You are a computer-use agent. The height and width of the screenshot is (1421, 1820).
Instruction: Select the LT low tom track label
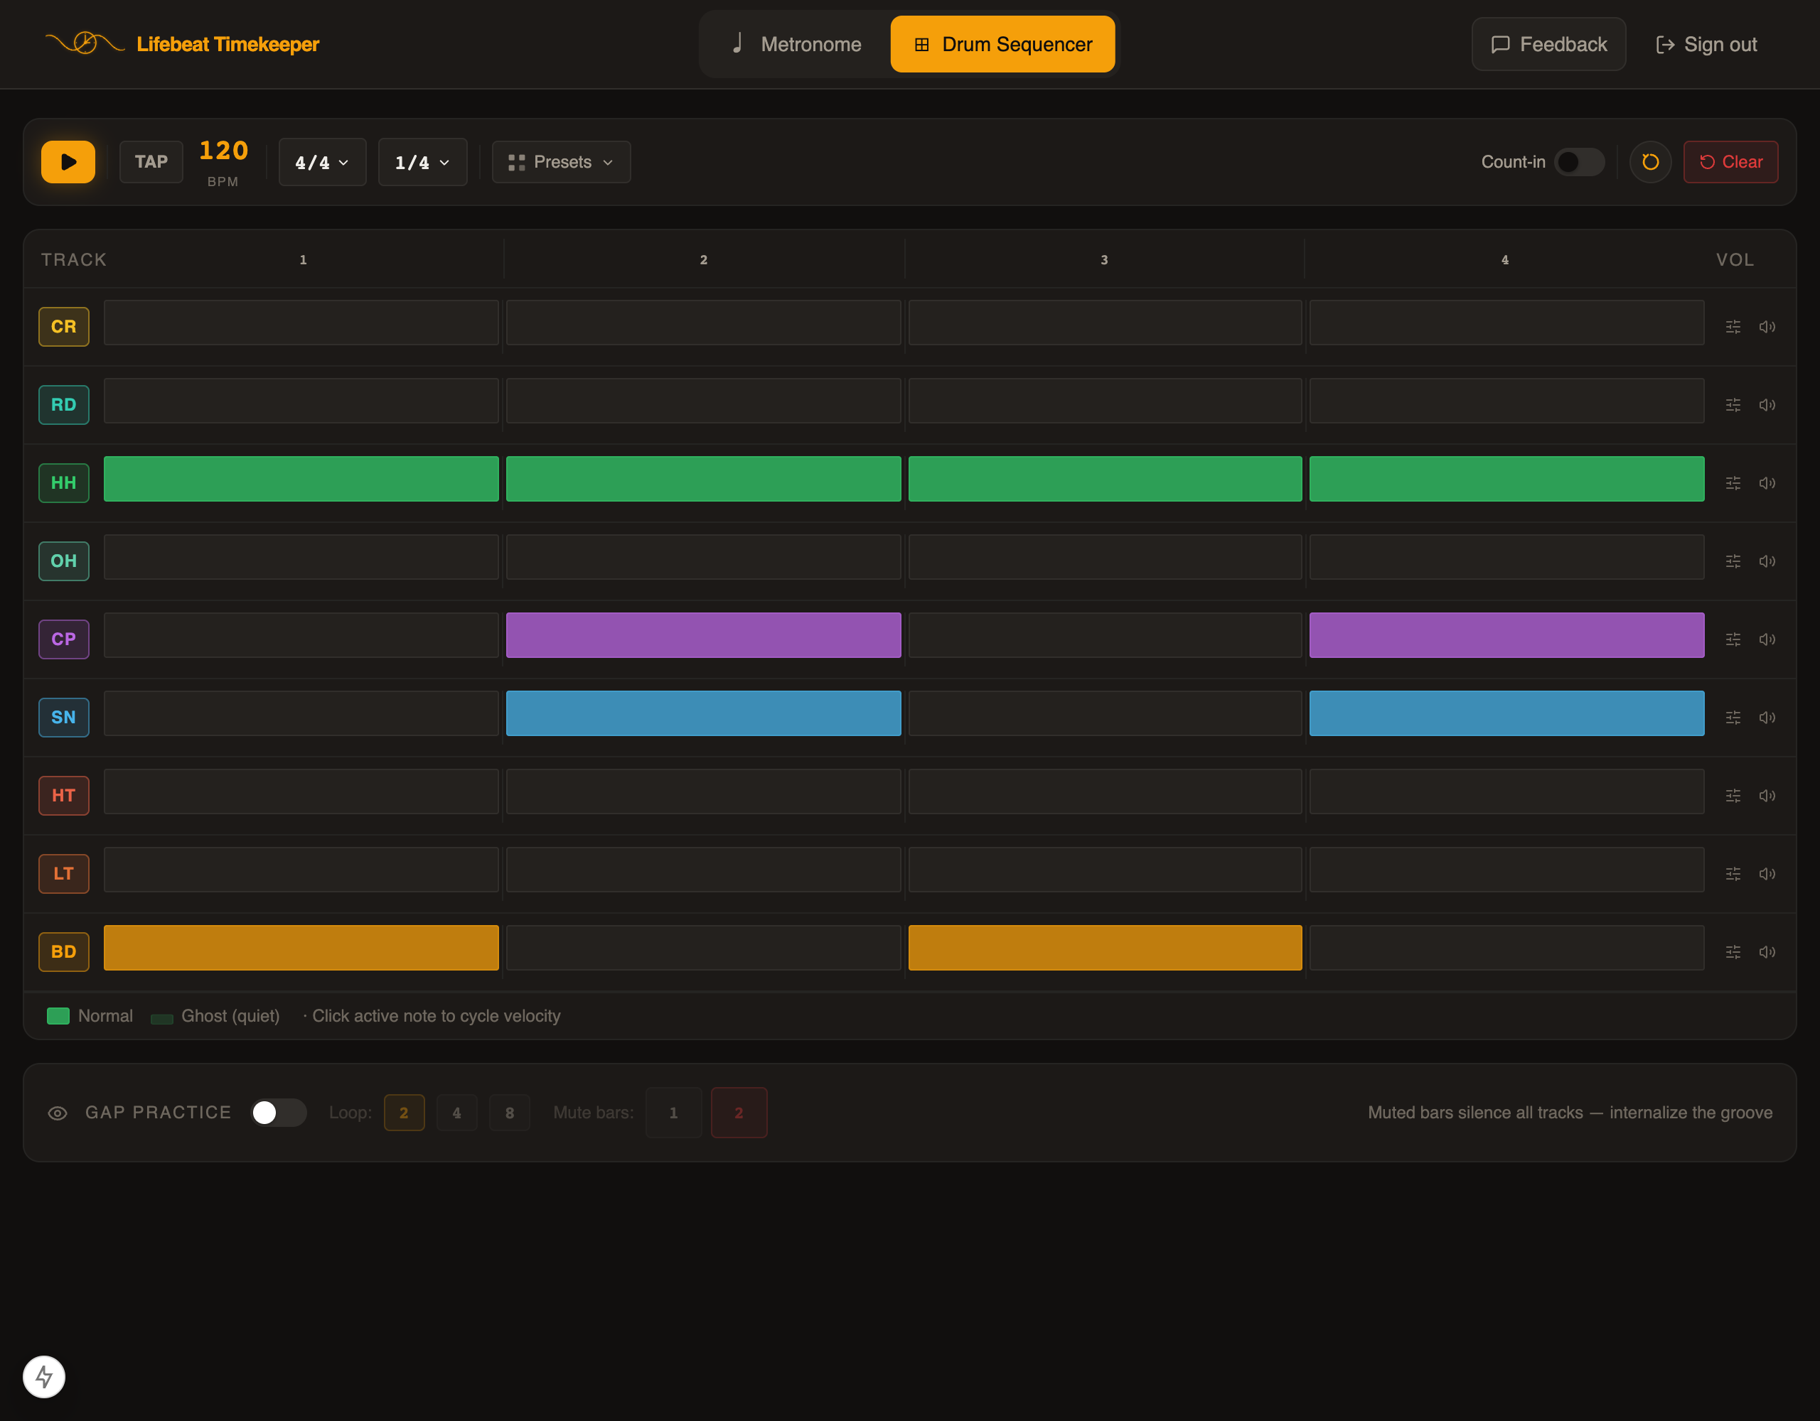click(x=64, y=874)
